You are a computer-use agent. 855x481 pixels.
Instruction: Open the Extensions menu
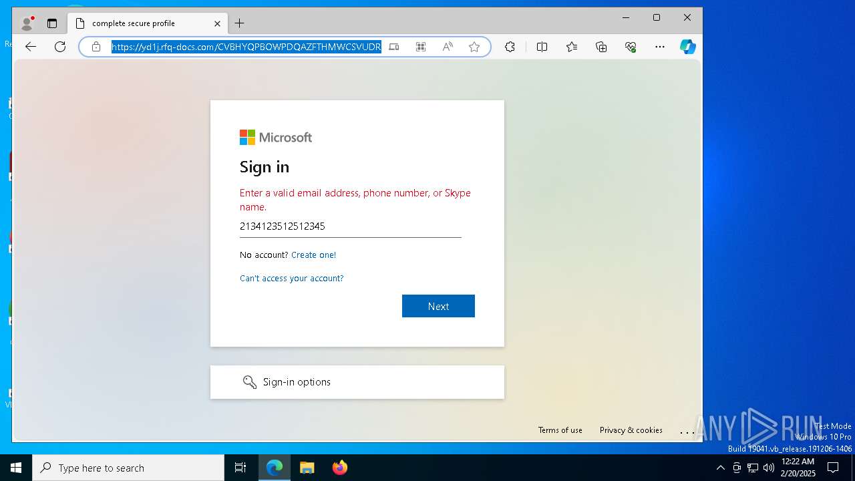[510, 47]
